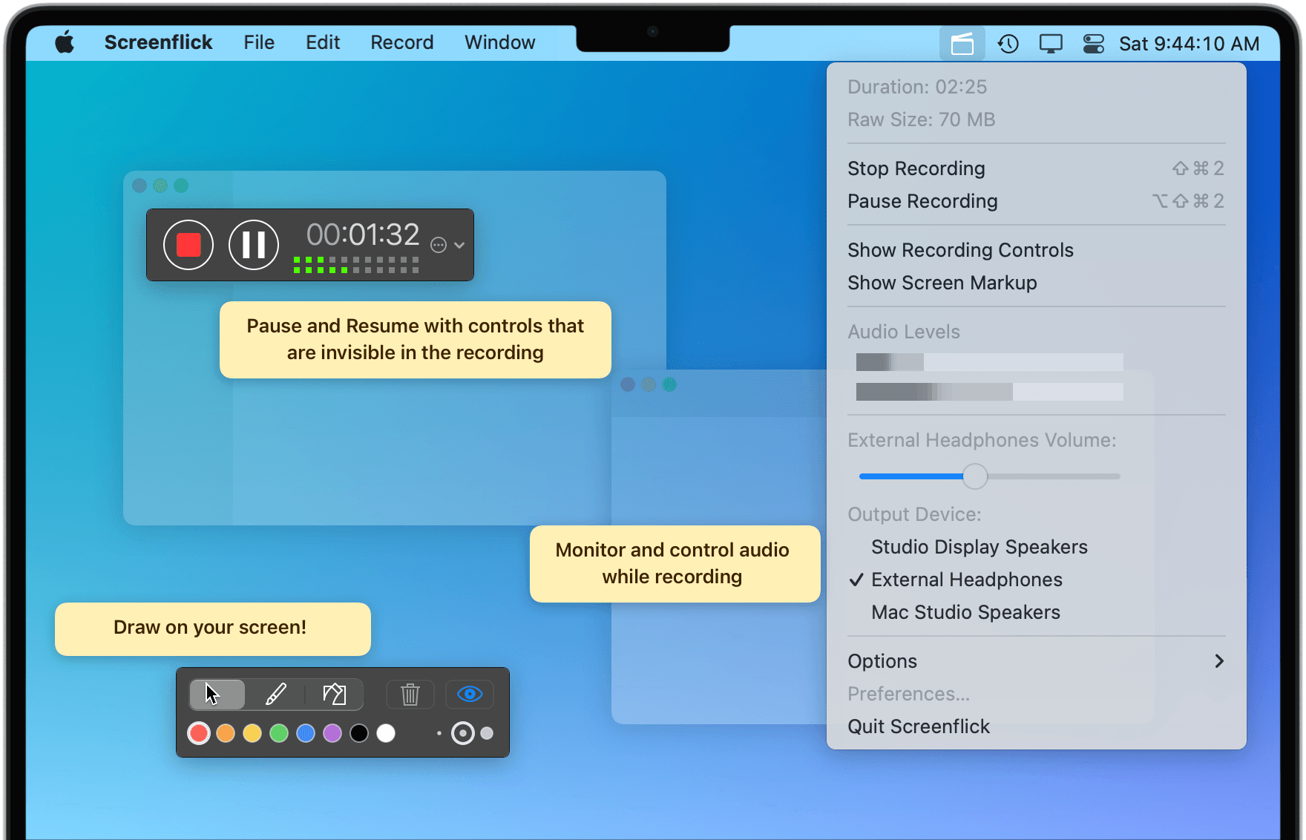Viewport: 1306px width, 840px height.
Task: Select Show Screen Markup
Action: tap(1036, 283)
